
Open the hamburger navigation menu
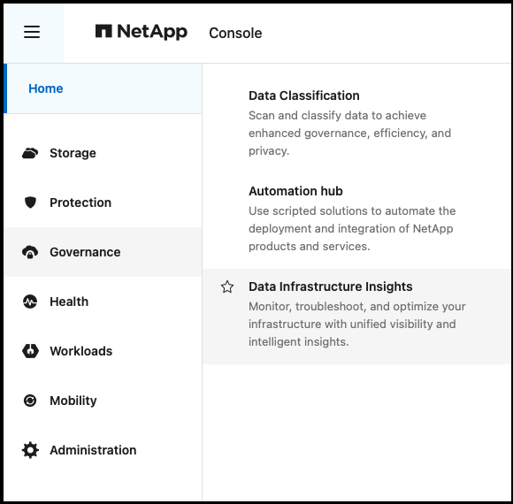(x=32, y=32)
